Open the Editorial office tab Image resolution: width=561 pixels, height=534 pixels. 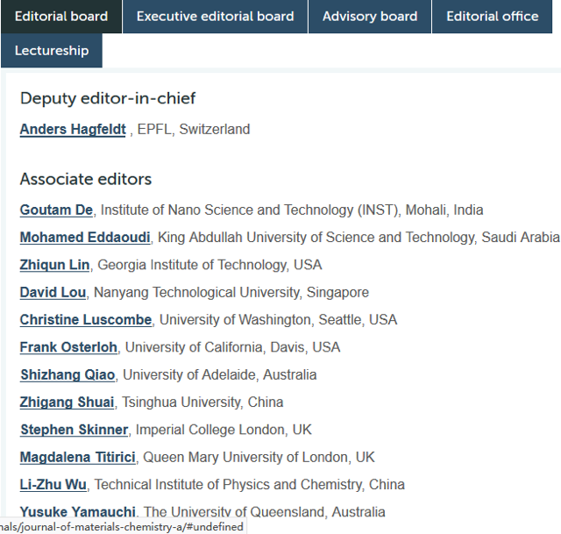click(492, 17)
